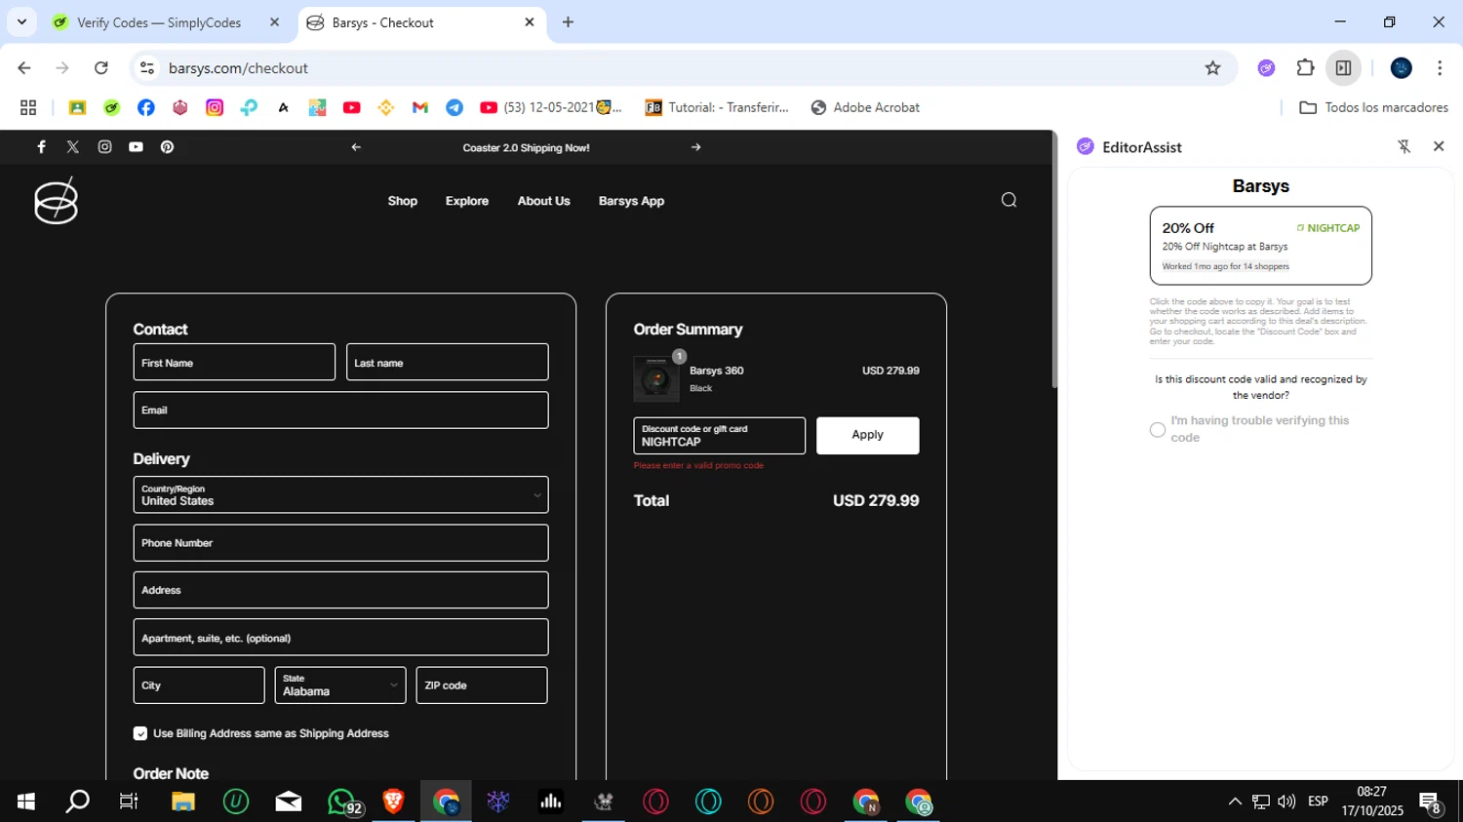Open Binance bookmark icon
Screen dimensions: 1463x822
386,107
